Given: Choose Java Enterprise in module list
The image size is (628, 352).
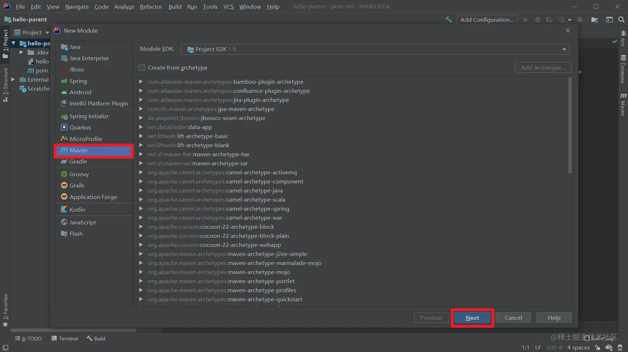Looking at the screenshot, I should point(89,58).
